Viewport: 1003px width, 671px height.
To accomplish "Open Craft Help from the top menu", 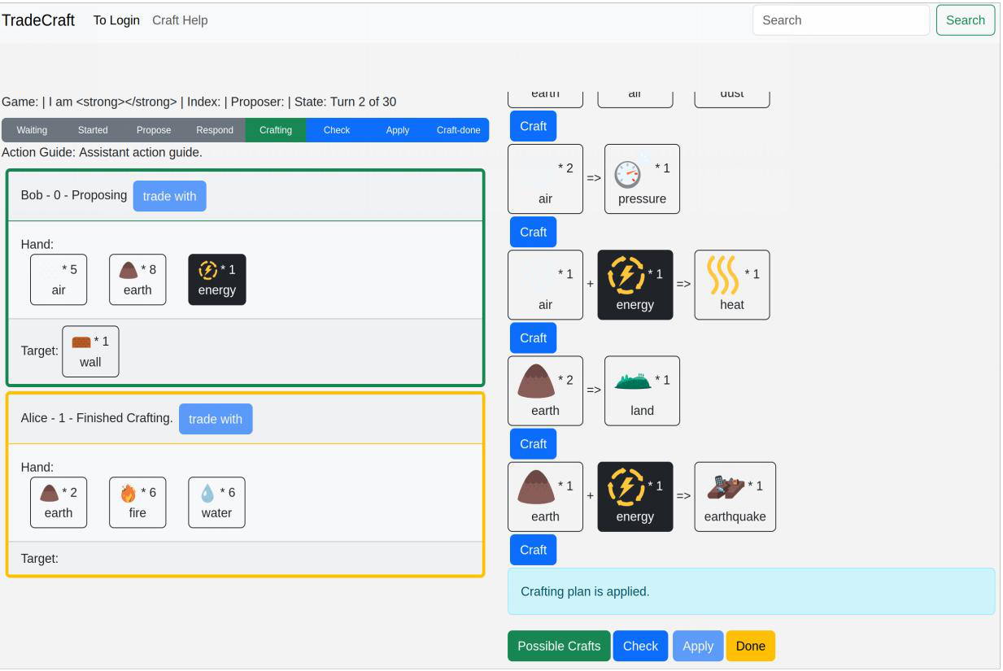I will click(180, 20).
